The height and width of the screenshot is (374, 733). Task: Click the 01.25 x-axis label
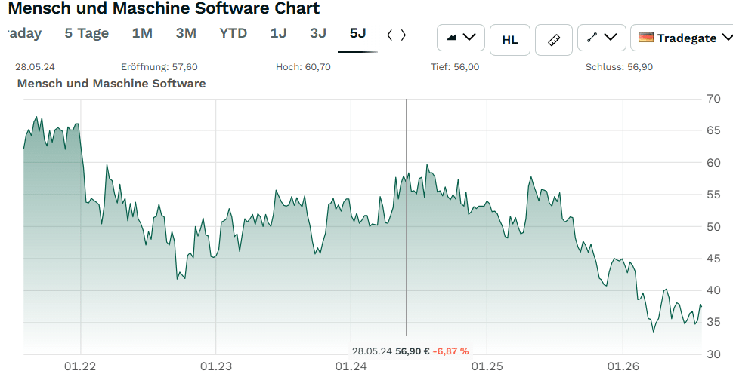pos(487,366)
